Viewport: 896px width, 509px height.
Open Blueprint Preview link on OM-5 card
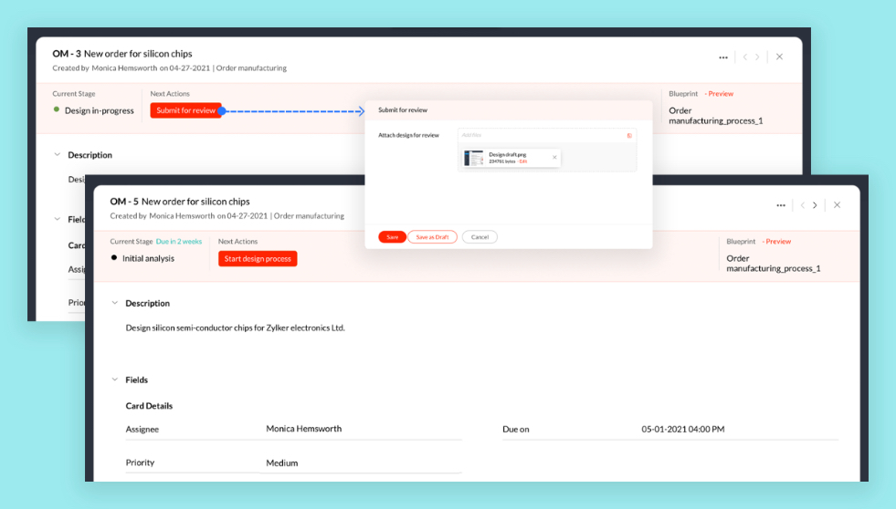(778, 242)
